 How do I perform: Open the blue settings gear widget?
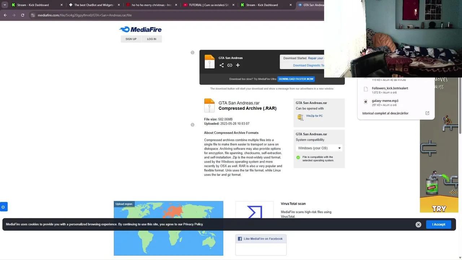coord(3,207)
